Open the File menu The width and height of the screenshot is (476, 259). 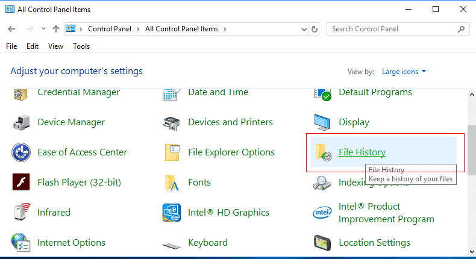coord(11,46)
